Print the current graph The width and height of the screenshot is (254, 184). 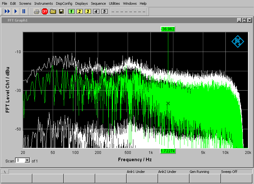[x=37, y=11]
